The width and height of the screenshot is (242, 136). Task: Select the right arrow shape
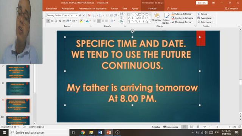[x=140, y=18]
